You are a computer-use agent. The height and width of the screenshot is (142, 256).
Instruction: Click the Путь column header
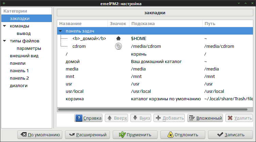228,24
